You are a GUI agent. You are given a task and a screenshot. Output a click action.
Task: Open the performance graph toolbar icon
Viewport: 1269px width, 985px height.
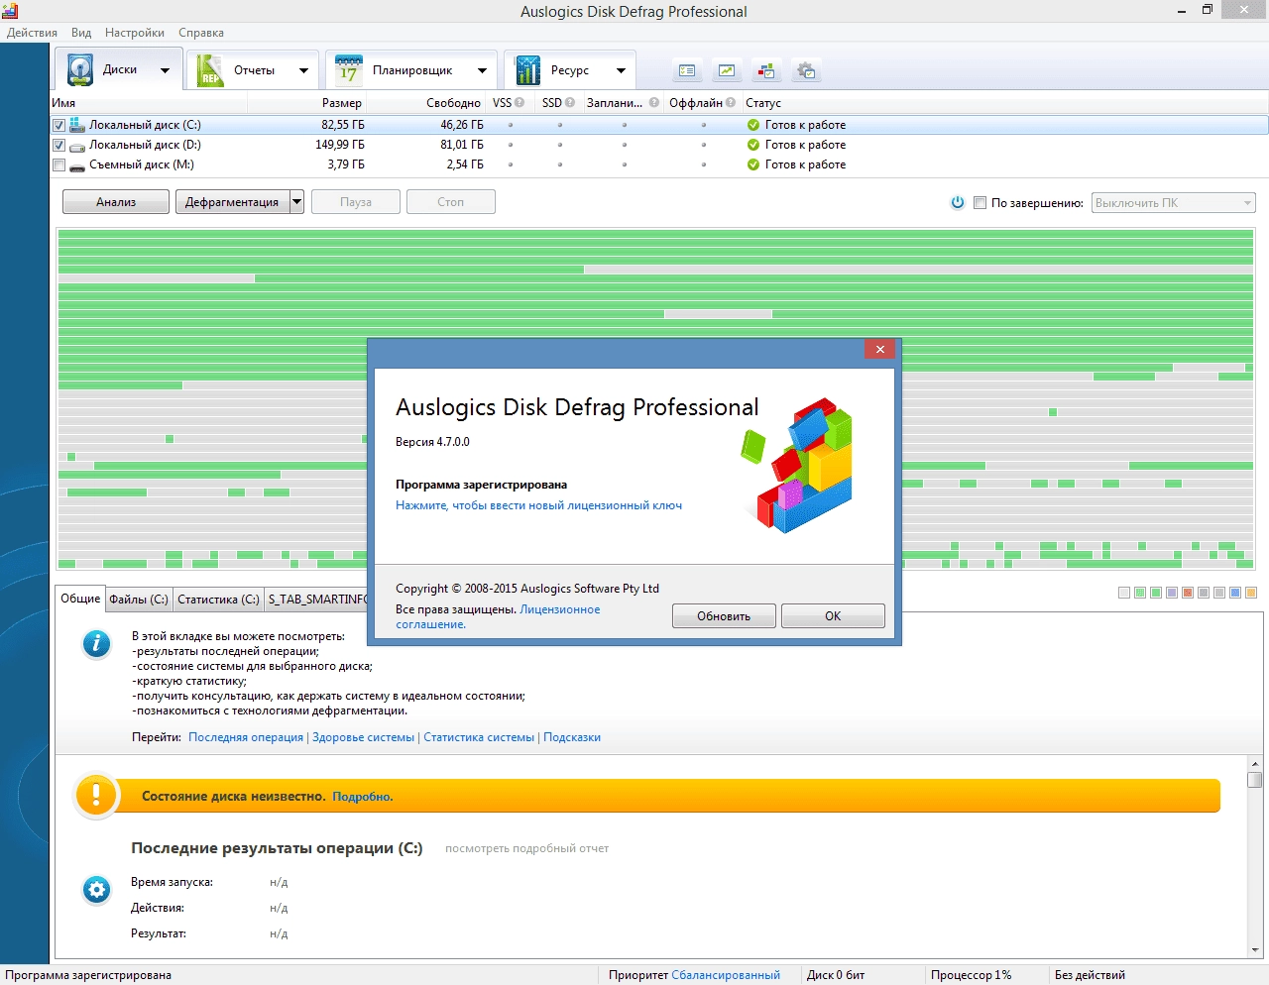[x=727, y=70]
